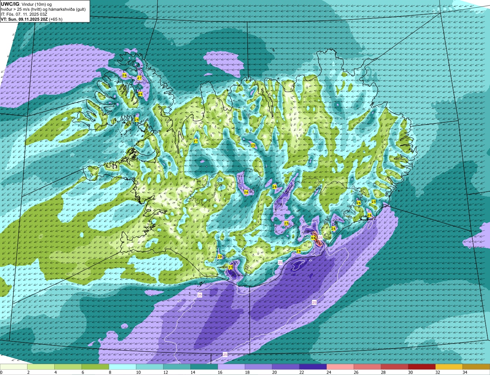Image resolution: width=490 pixels, height=375 pixels.
Task: Click the legend scale value 2
Action: click(x=28, y=372)
